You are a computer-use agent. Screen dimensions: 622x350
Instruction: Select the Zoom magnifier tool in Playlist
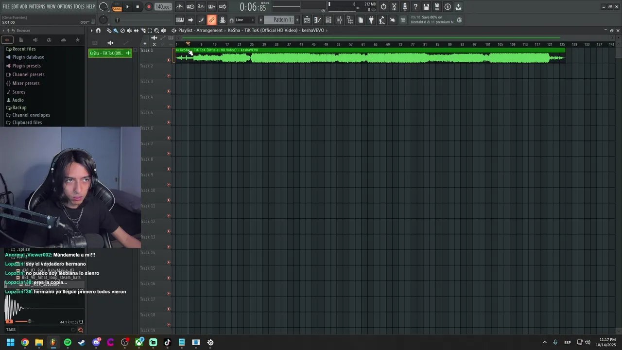coord(156,31)
